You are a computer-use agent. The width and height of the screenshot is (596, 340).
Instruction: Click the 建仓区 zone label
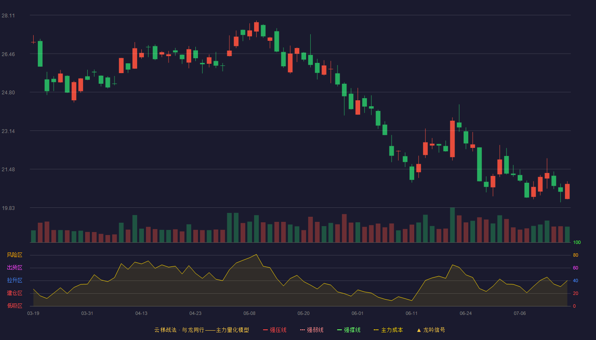coord(14,293)
